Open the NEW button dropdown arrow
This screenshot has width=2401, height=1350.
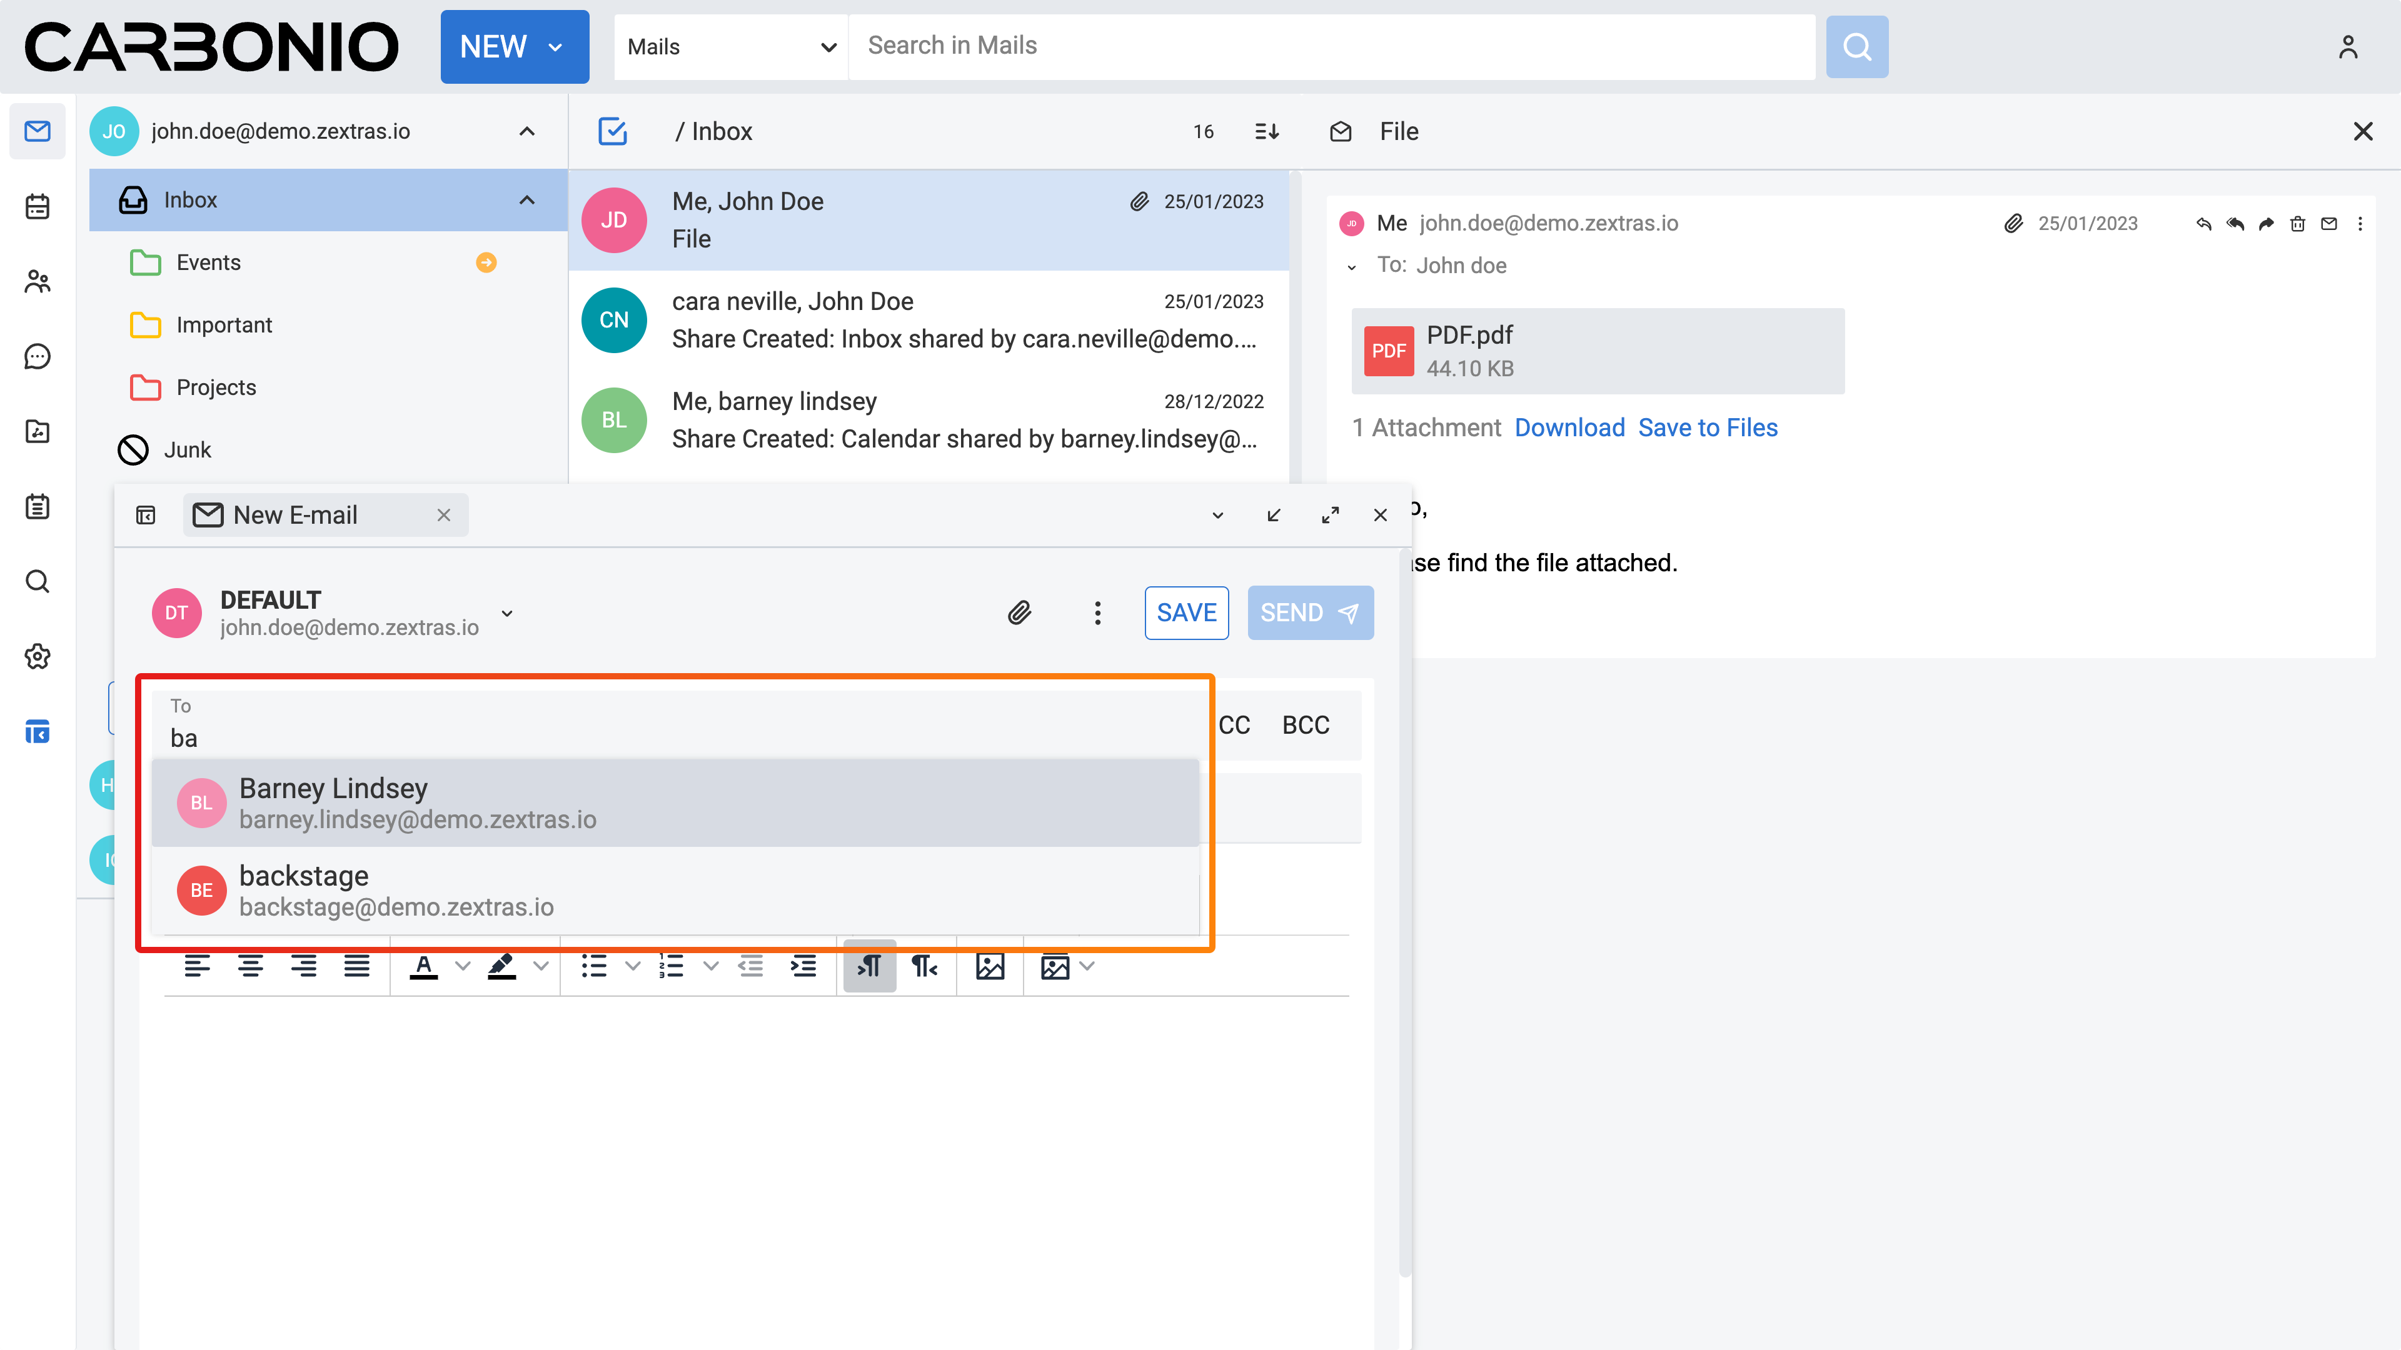pyautogui.click(x=556, y=47)
